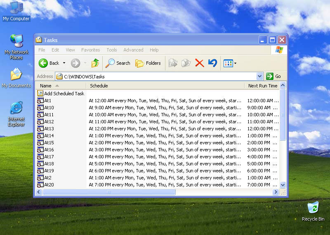Viewport: 330px width, 235px height.
Task: Click the green Back arrow button
Action: [x=43, y=63]
